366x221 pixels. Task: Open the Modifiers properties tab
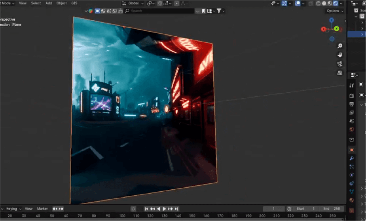click(x=351, y=158)
